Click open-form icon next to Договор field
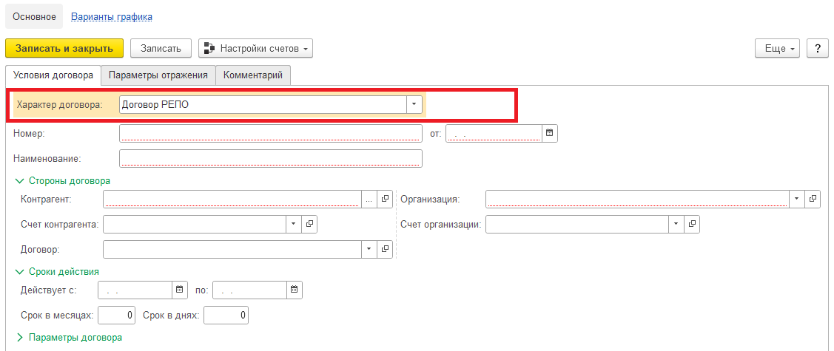This screenshot has width=834, height=351. (x=385, y=249)
